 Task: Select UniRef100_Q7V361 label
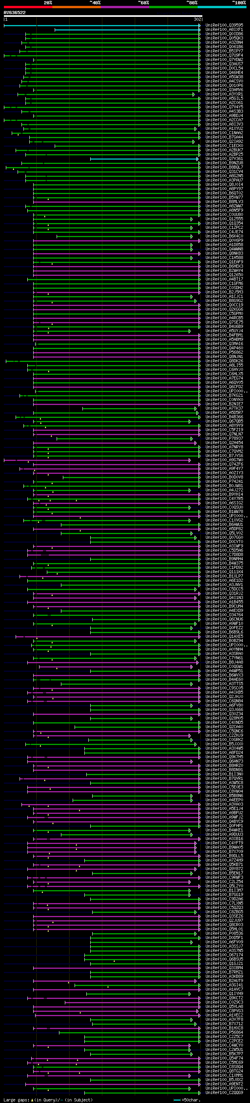(224, 159)
